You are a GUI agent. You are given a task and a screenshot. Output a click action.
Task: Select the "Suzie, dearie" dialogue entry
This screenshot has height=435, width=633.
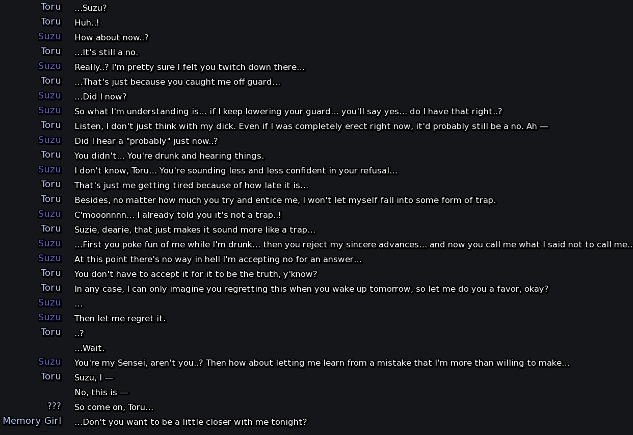pos(195,230)
